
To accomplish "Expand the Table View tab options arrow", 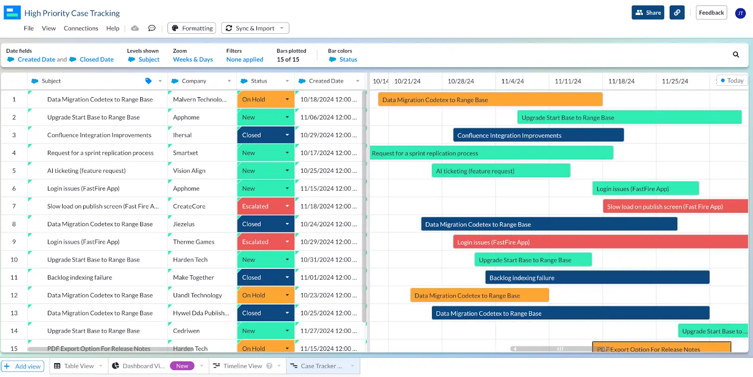I will (101, 366).
